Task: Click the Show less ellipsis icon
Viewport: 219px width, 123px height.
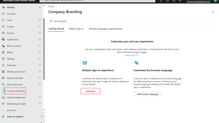Action: (x=3, y=110)
